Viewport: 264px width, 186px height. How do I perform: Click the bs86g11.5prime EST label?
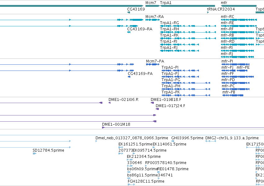[x=142, y=175]
